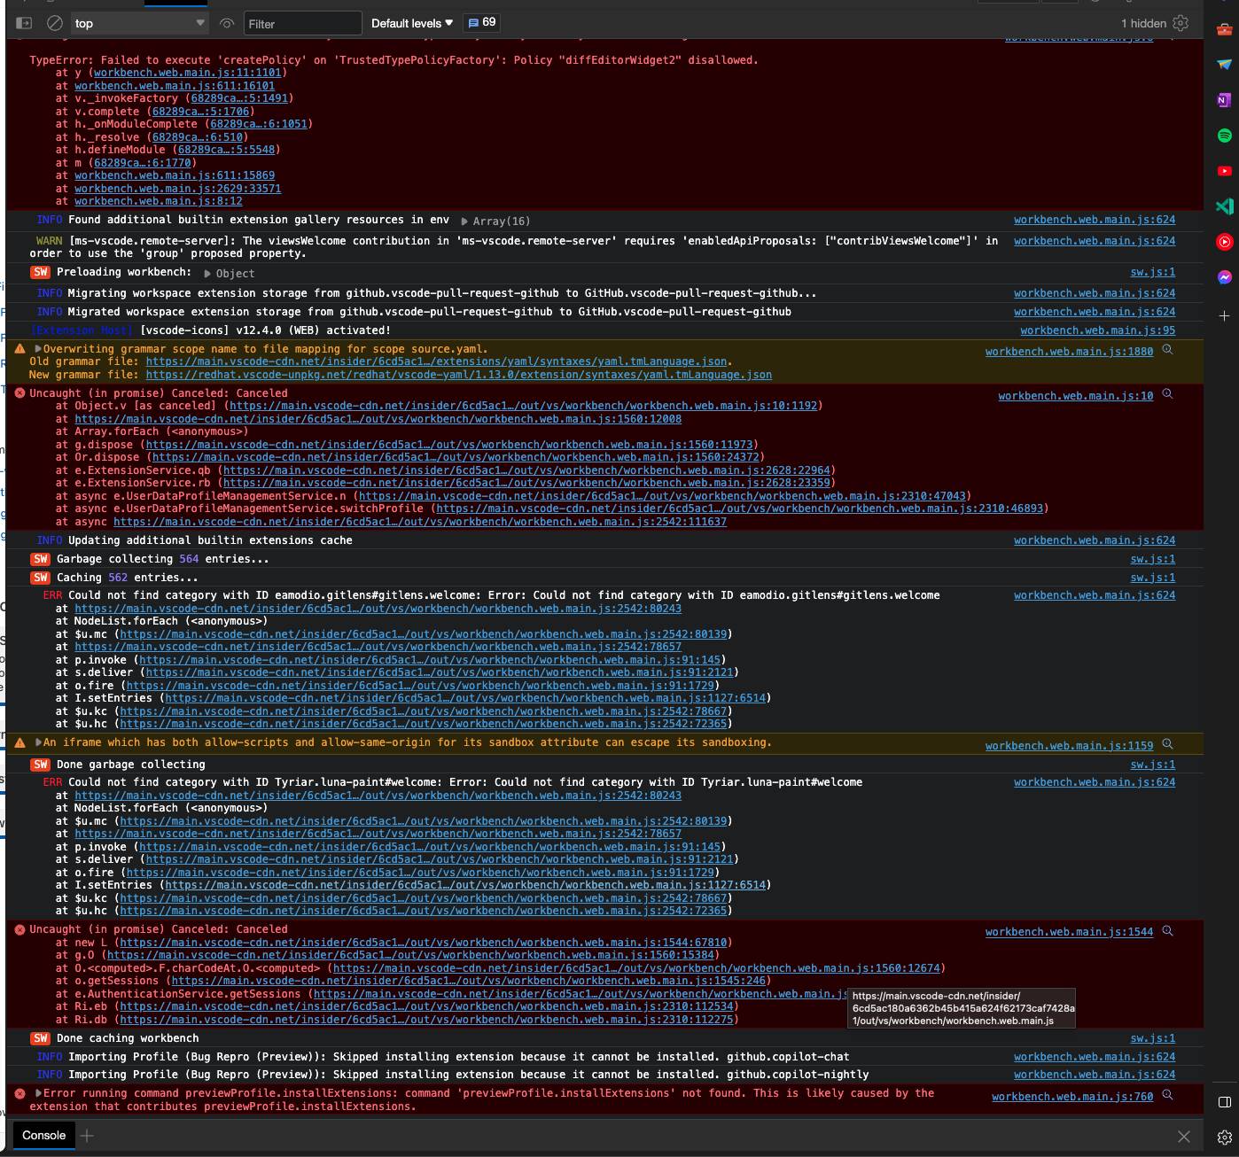Click inside the Filter text field
The width and height of the screenshot is (1239, 1157).
point(301,23)
